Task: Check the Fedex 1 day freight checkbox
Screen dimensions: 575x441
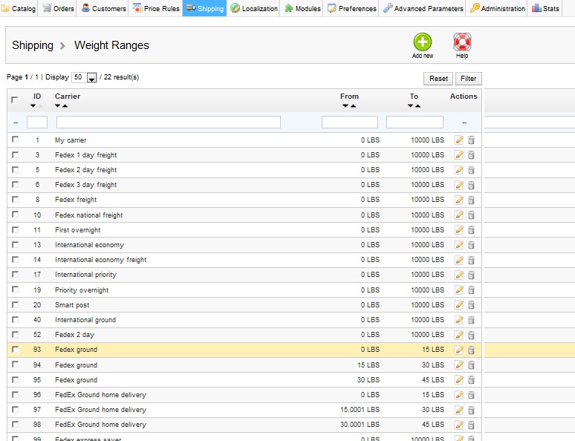Action: (x=15, y=154)
